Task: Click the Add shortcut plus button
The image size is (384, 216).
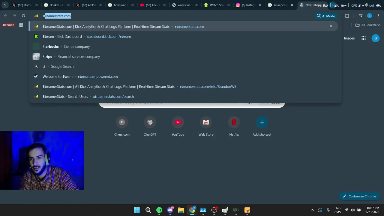Action: click(x=262, y=122)
